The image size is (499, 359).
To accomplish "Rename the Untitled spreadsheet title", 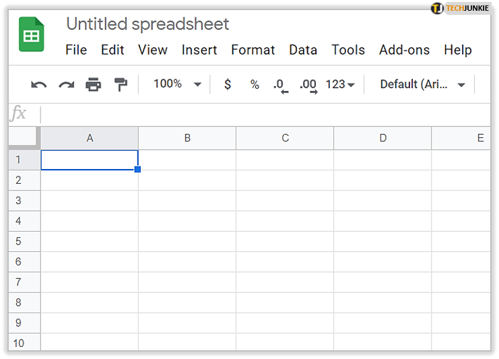I will pos(147,24).
